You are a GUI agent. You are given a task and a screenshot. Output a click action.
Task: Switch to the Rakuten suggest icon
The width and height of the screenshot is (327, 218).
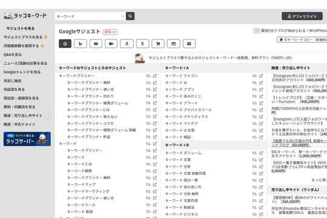pyautogui.click(x=142, y=44)
